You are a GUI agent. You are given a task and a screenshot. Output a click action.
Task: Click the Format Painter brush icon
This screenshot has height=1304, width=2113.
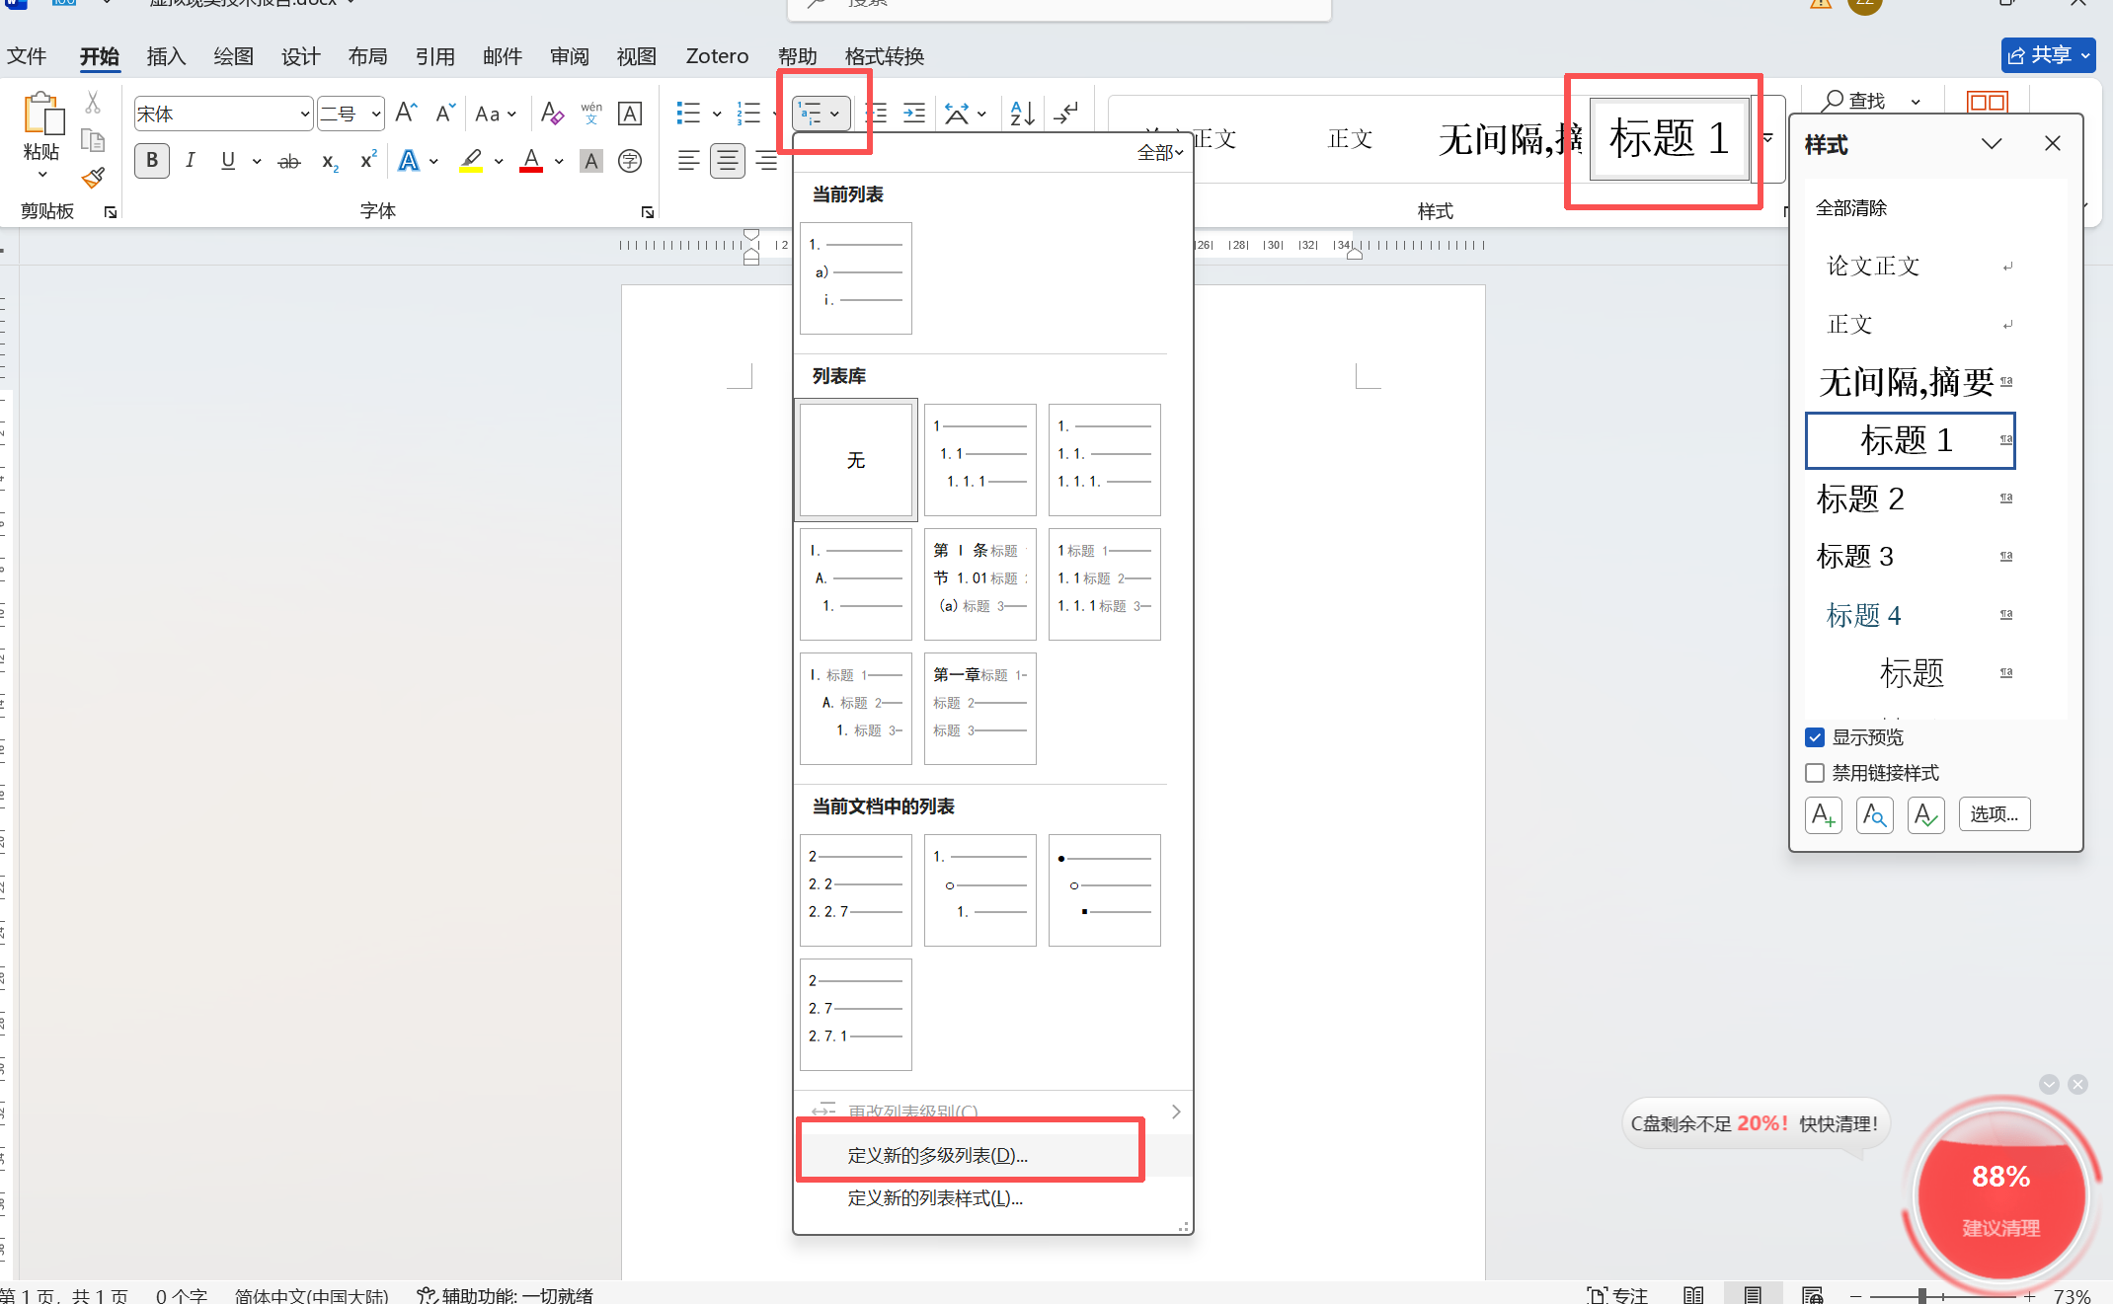click(x=93, y=179)
